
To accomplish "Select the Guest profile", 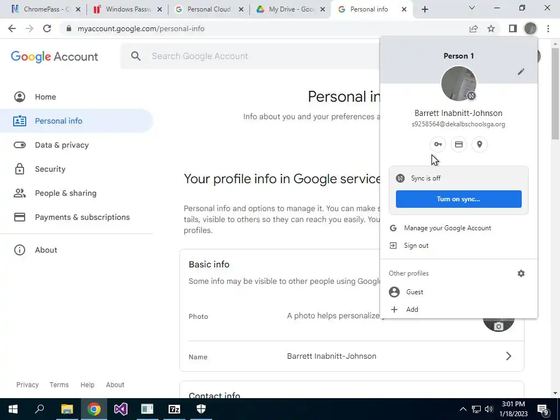I will coord(459,292).
